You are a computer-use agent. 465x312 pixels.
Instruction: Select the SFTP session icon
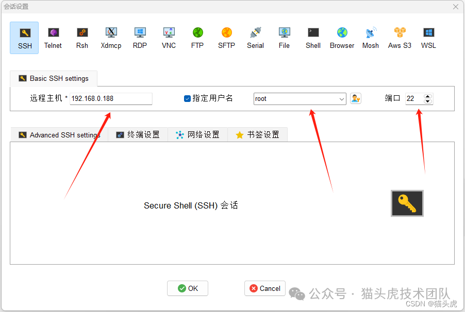[226, 38]
